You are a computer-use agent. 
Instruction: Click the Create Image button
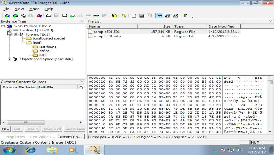74,129
